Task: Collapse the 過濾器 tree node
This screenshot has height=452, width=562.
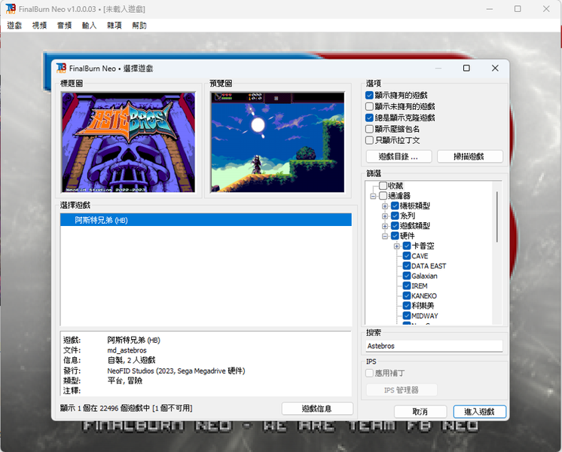Action: (x=373, y=196)
